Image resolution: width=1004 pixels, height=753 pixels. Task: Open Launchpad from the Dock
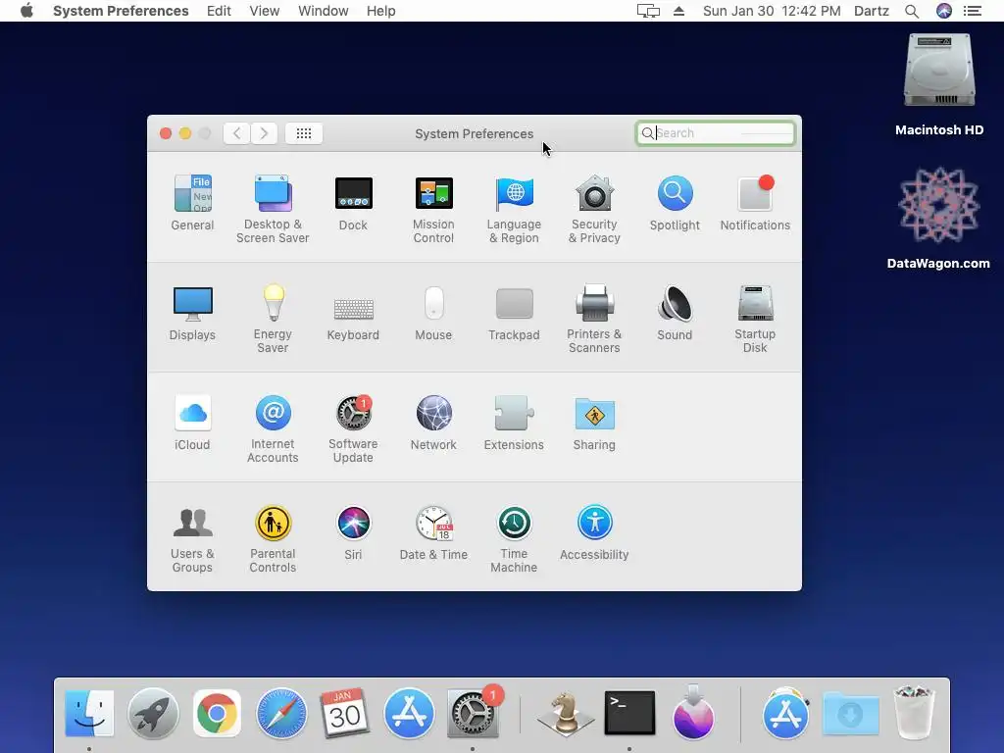click(x=153, y=714)
